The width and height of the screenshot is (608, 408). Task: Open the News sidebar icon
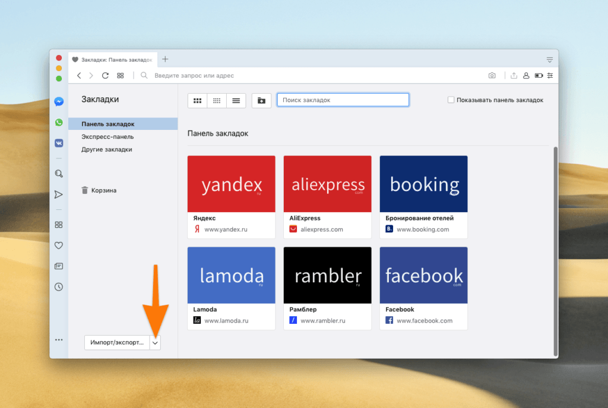[59, 266]
